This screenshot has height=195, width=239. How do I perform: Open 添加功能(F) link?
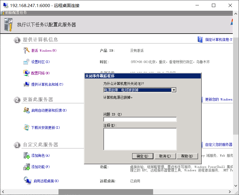click(x=40, y=167)
